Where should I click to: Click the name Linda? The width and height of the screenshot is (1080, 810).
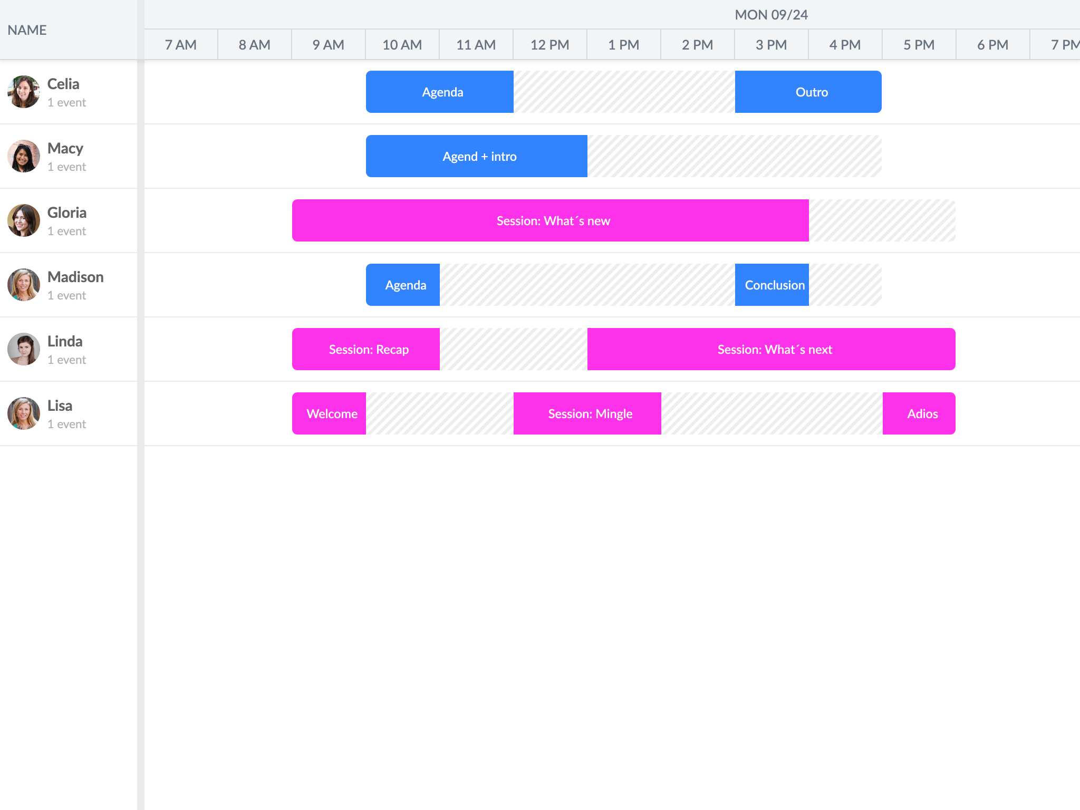coord(65,341)
